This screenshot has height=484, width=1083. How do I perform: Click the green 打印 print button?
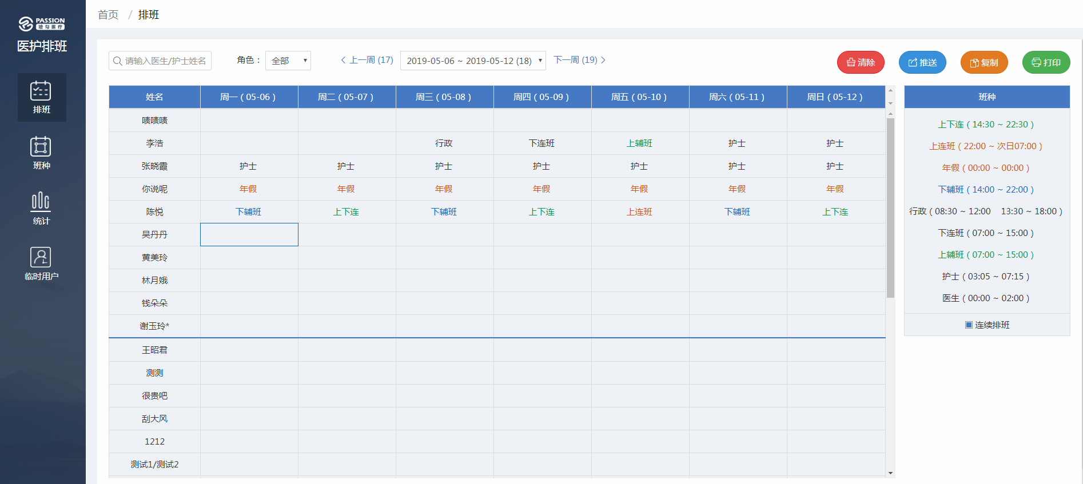coord(1046,62)
